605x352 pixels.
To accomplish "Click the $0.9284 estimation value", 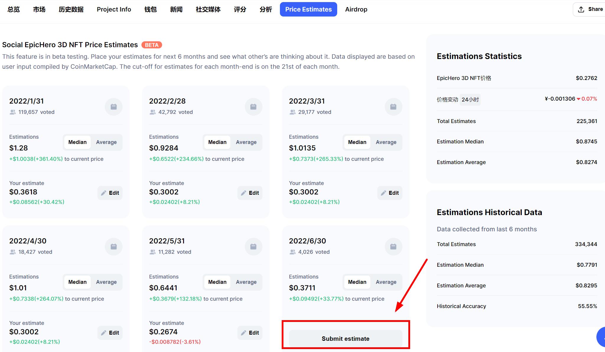I will (164, 148).
